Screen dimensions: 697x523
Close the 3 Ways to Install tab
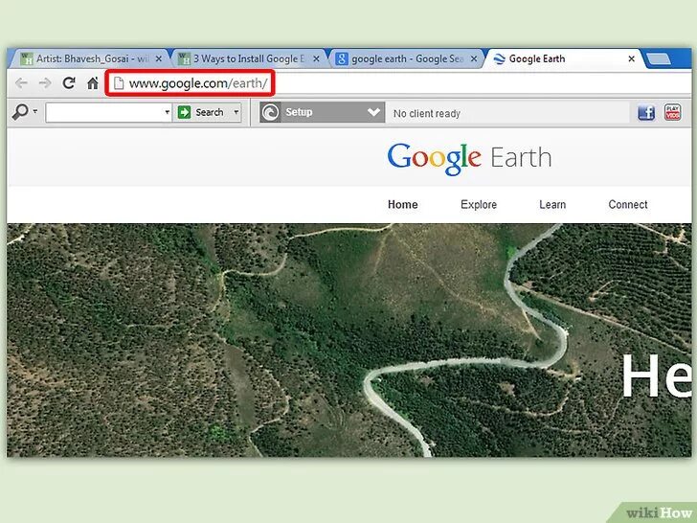coord(316,58)
